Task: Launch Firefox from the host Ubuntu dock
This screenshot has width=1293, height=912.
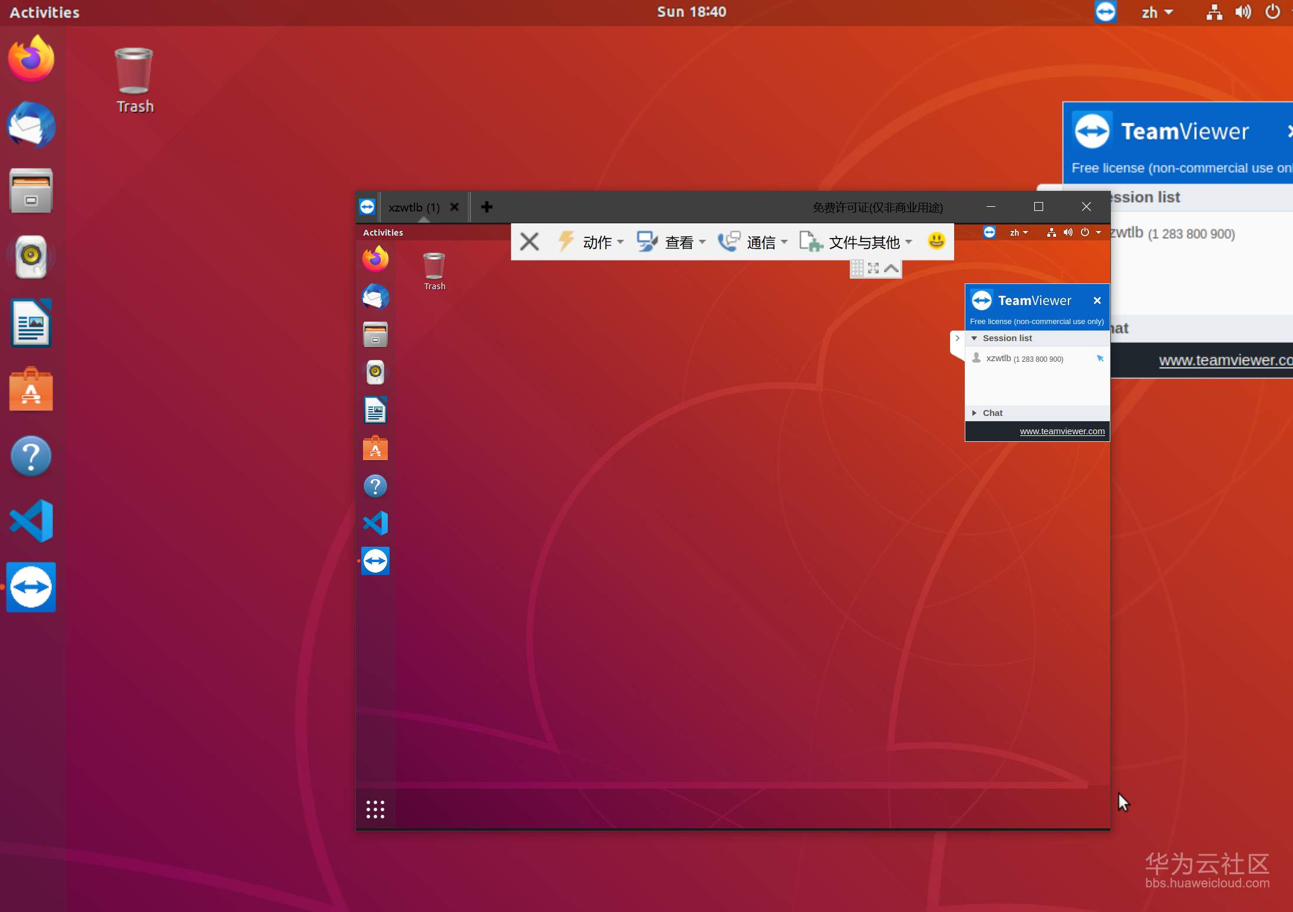Action: [x=31, y=59]
